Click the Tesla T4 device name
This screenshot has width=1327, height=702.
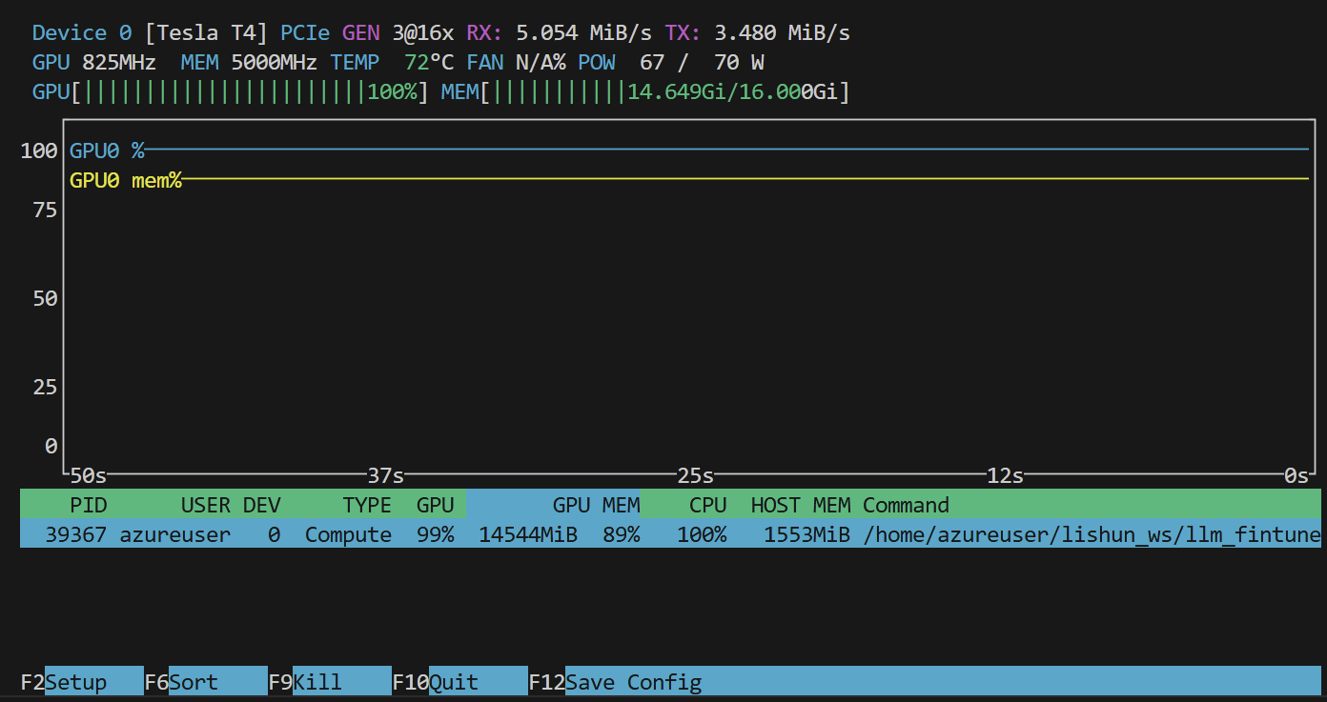[206, 33]
